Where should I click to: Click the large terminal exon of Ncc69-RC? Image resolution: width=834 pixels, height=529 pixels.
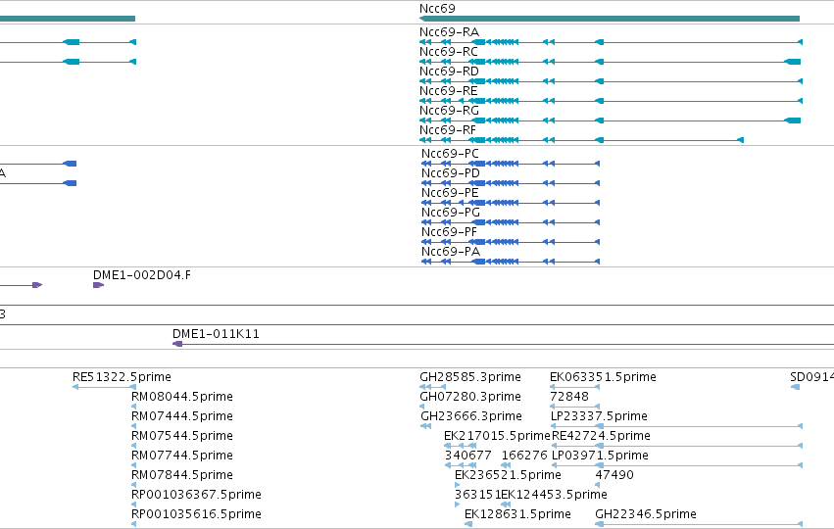[x=793, y=62]
